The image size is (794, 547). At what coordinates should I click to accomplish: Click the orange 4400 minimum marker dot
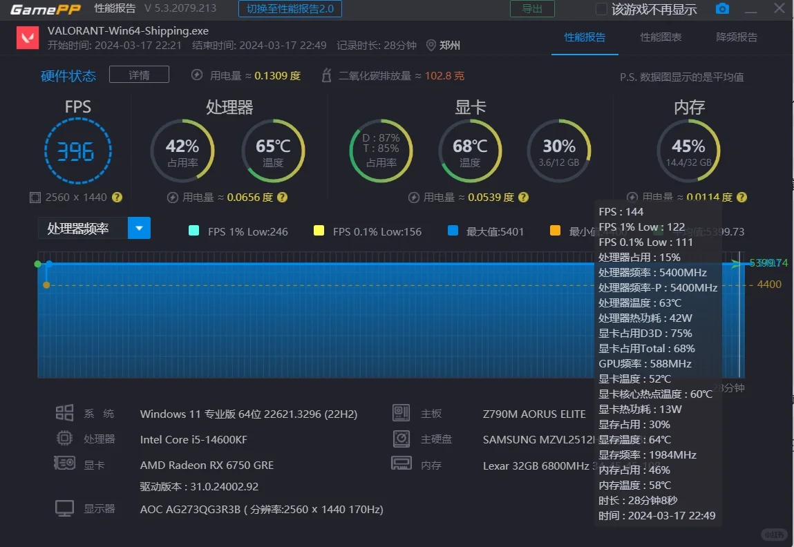coord(46,285)
